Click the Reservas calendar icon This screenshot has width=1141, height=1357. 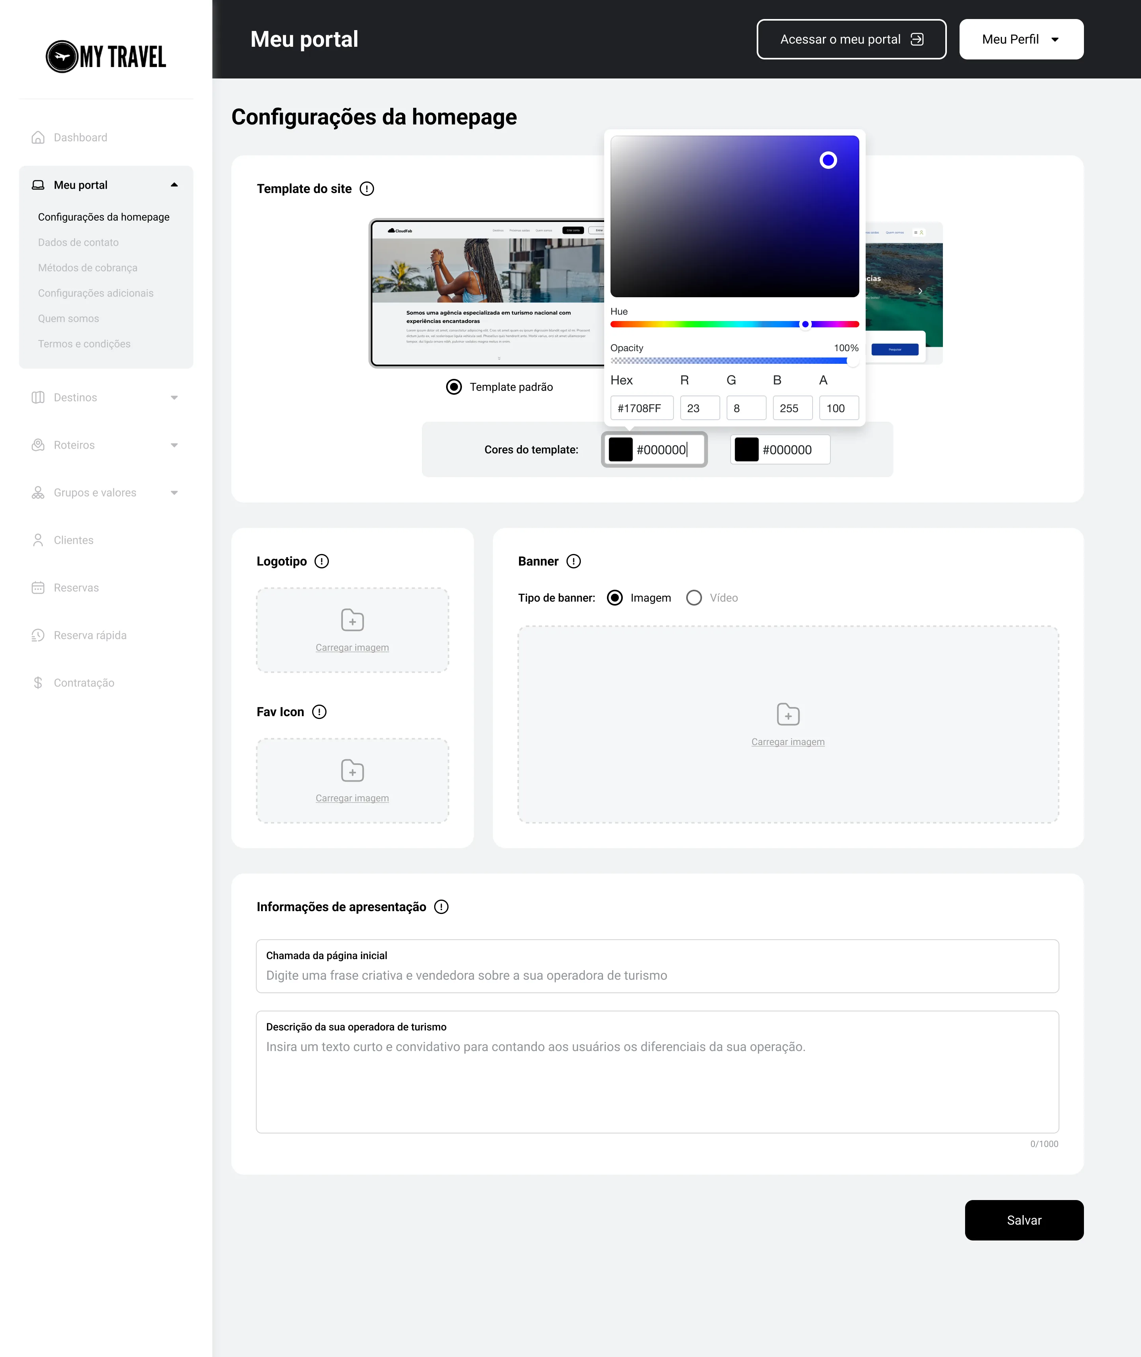click(38, 588)
